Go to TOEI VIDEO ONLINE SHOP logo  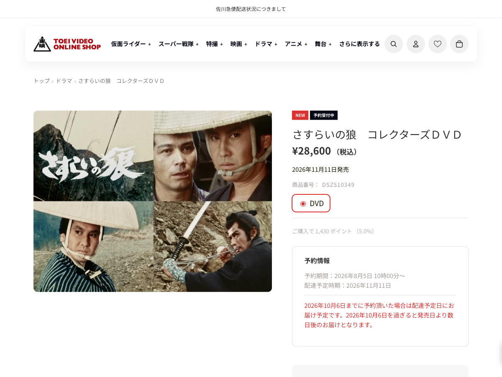(67, 44)
